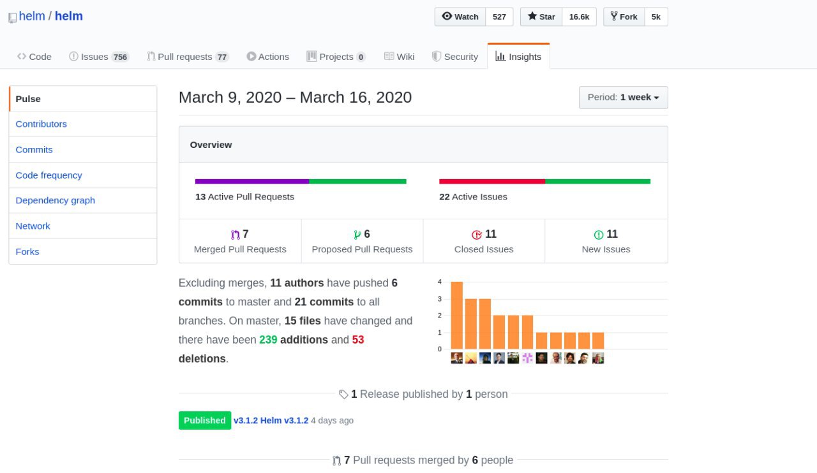Open Dependency graph in the sidebar
Screen dimensions: 817x473
[83, 200]
